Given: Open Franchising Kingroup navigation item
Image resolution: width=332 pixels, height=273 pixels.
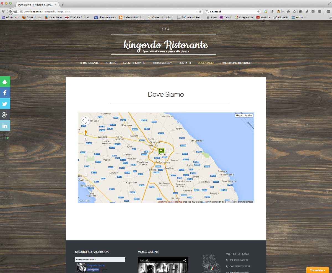Looking at the screenshot, I should [236, 63].
